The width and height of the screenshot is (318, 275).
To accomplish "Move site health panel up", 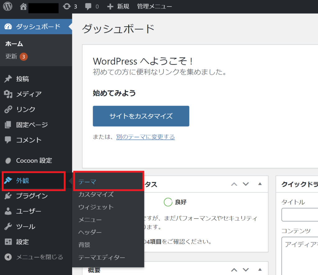I will click(234, 184).
